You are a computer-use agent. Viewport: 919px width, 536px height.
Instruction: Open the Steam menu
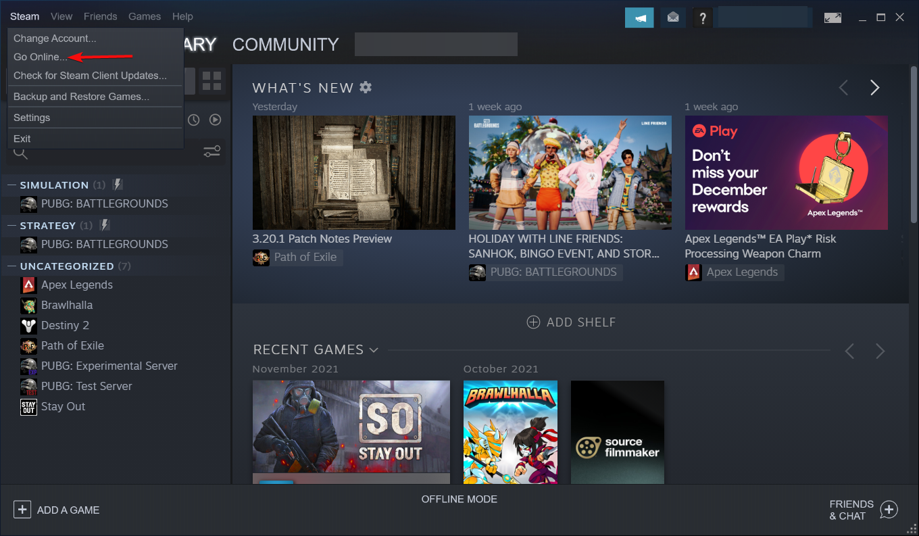(x=25, y=16)
